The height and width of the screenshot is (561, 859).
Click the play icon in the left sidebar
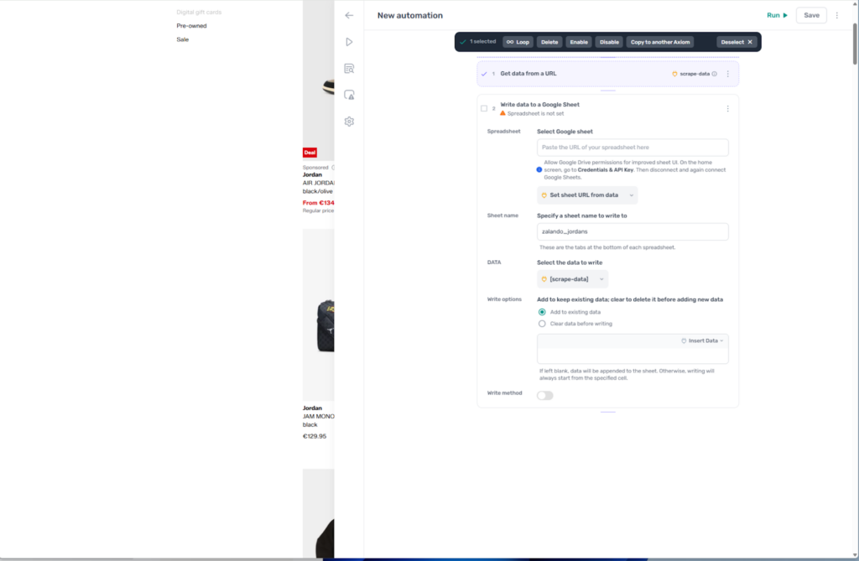349,42
